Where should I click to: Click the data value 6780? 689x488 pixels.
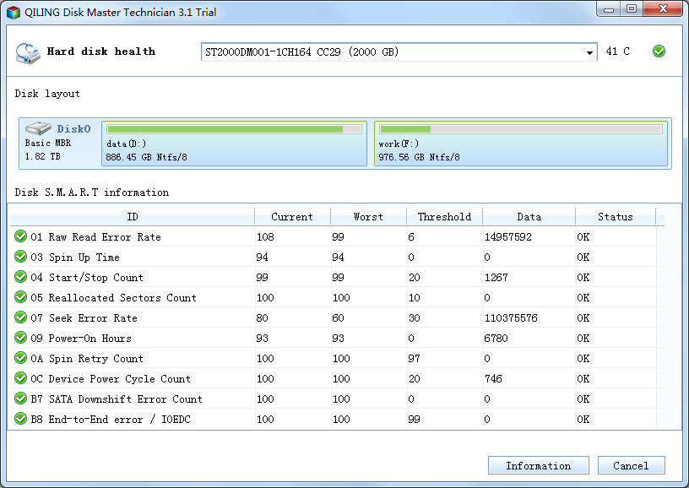click(x=496, y=339)
